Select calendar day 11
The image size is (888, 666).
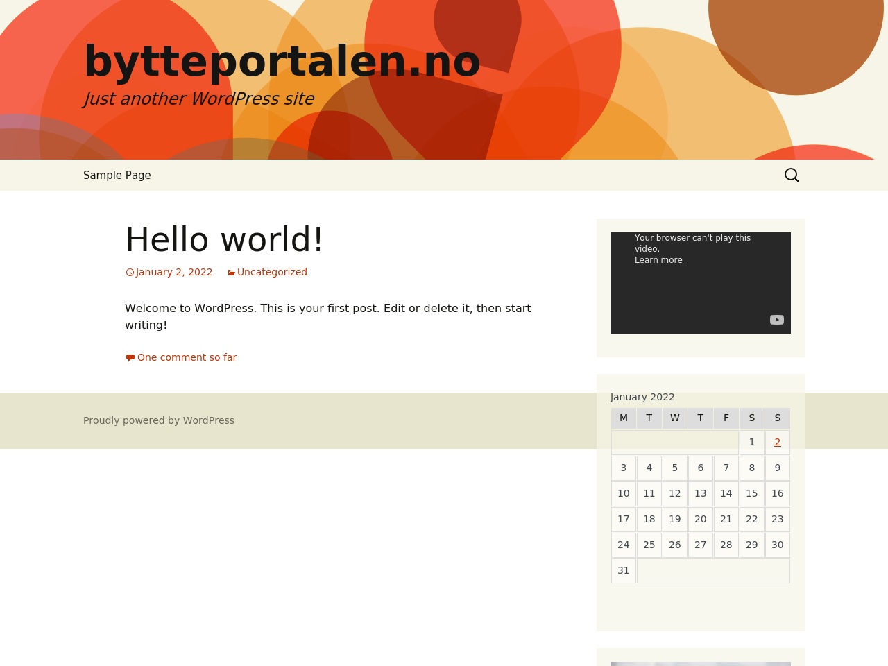[649, 493]
